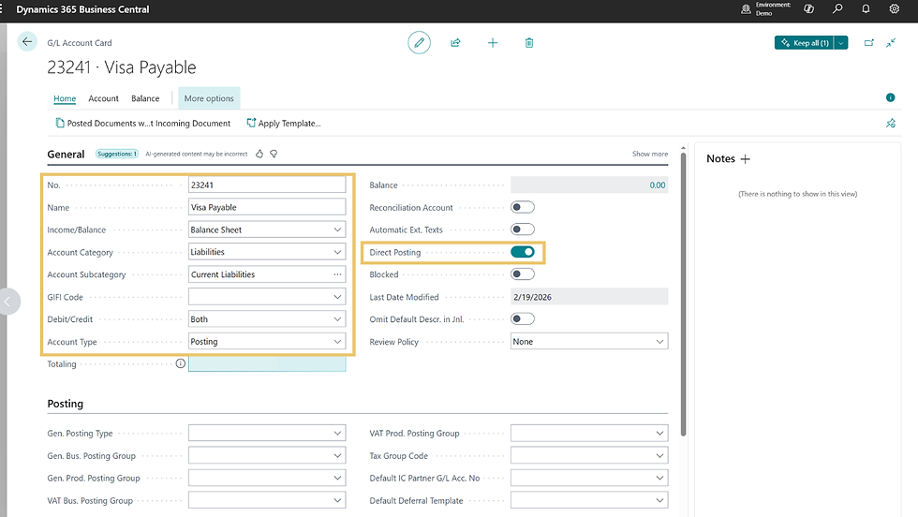Click the General section heading
Screen dimensions: 918x517
[x=66, y=154]
